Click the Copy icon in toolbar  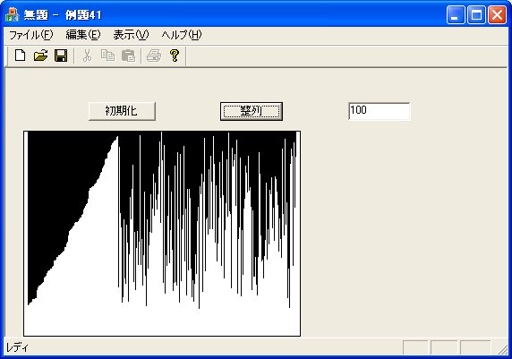107,56
